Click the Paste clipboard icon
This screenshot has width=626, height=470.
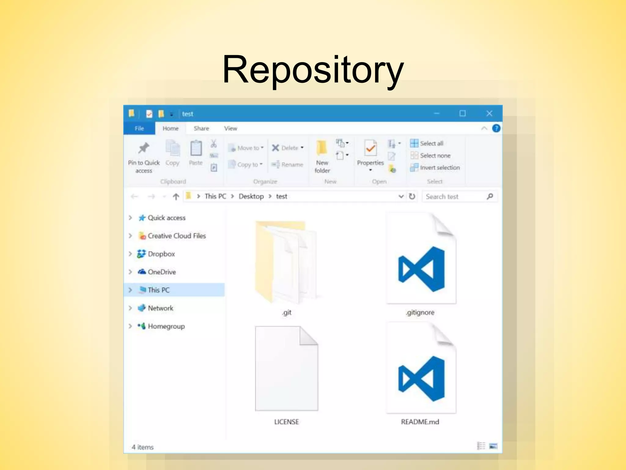(196, 148)
